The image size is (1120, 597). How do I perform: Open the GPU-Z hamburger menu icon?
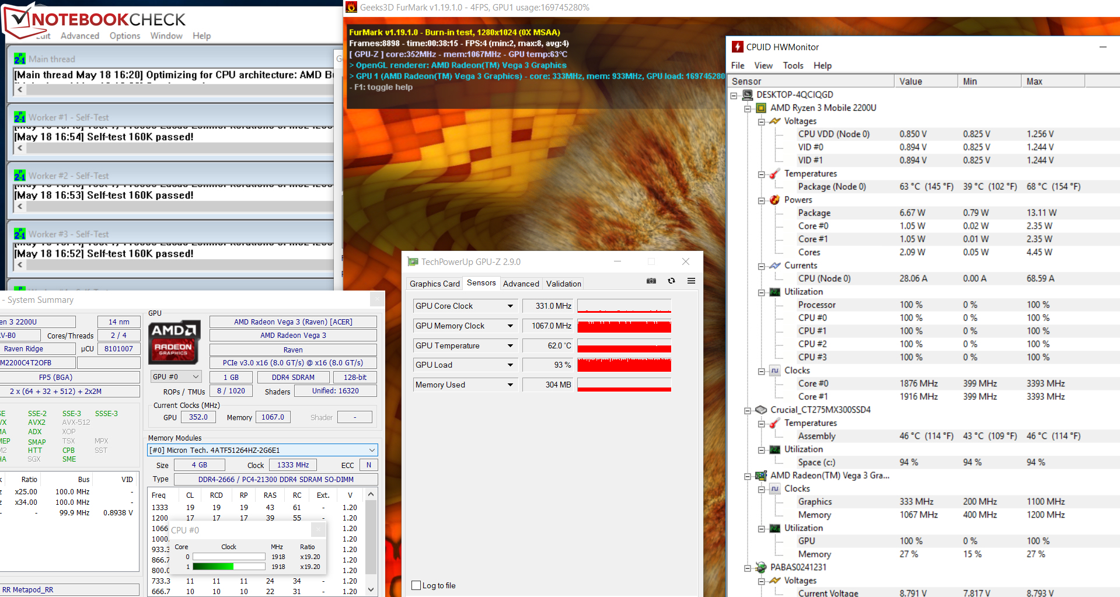(x=692, y=281)
